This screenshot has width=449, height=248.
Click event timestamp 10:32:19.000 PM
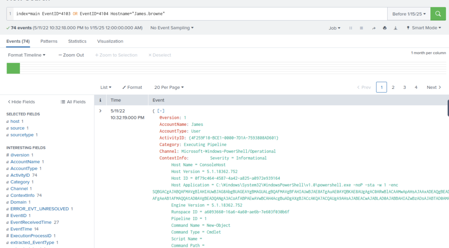click(x=128, y=117)
